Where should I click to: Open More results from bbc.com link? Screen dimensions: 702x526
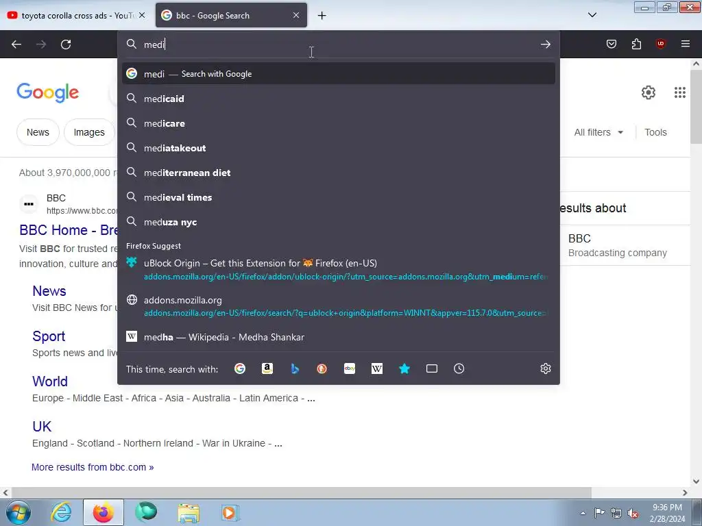pyautogui.click(x=93, y=467)
